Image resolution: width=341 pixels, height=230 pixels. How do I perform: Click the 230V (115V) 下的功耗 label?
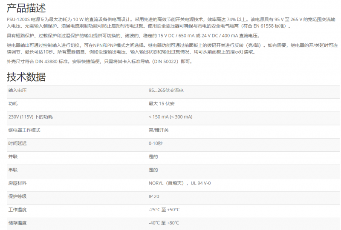tap(30, 117)
